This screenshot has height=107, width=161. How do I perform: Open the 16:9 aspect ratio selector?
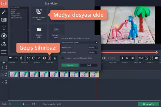tap(141, 58)
